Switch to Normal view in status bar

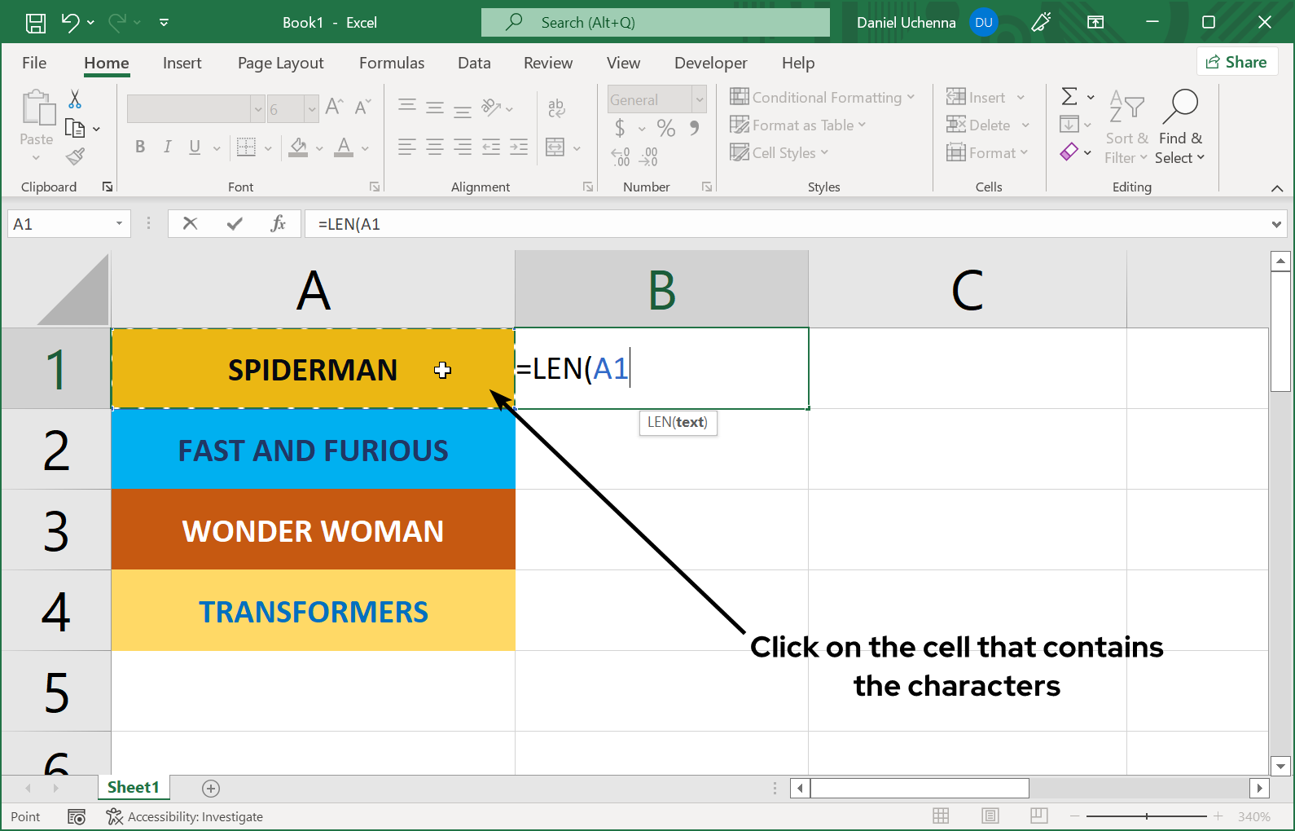tap(941, 816)
